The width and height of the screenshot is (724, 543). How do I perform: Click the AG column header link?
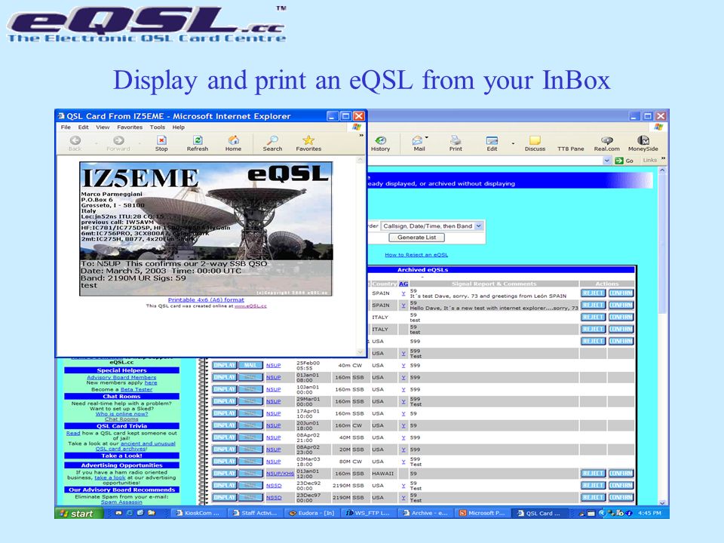pos(403,284)
